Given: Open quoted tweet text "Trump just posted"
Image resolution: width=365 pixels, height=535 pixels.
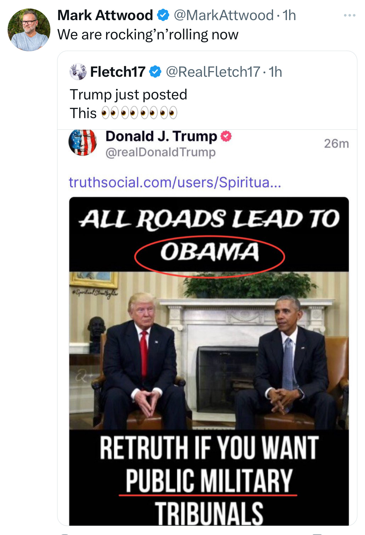Looking at the screenshot, I should click(x=128, y=95).
